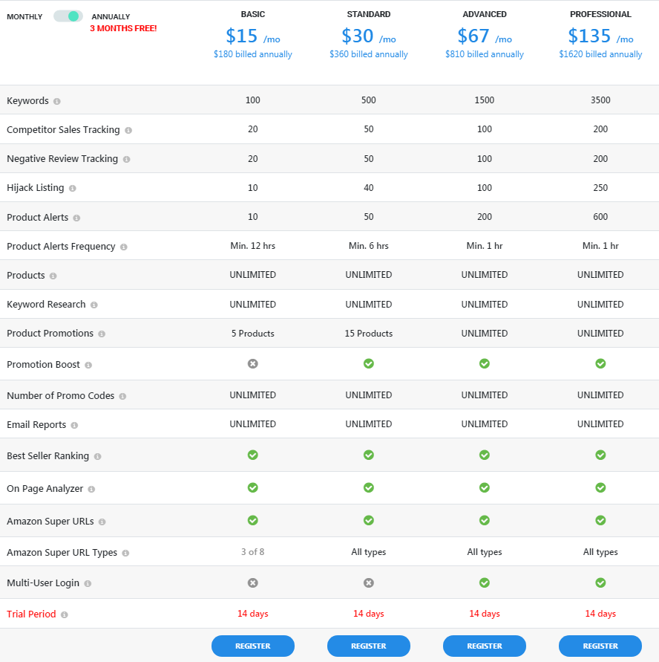Click the $30 /mo price

[x=369, y=36]
